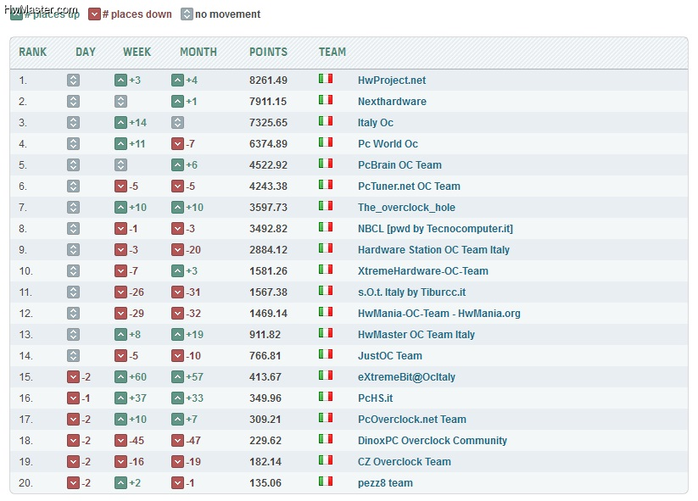Open the PcHS.it team link

(375, 398)
